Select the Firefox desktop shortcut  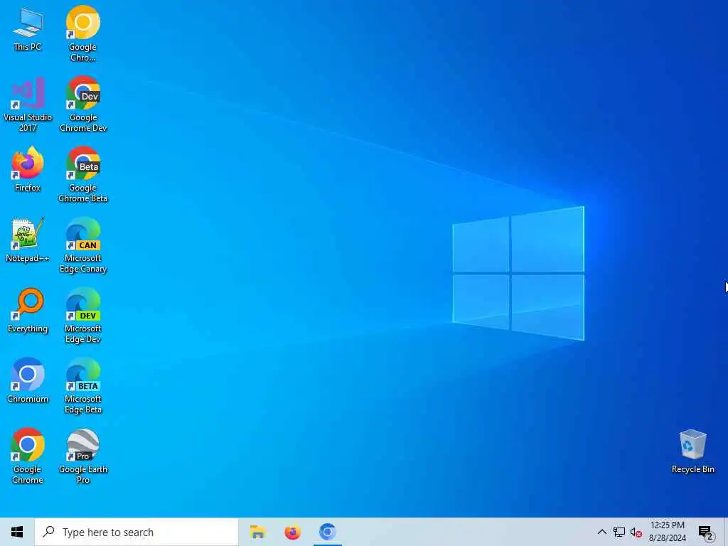pos(28,169)
